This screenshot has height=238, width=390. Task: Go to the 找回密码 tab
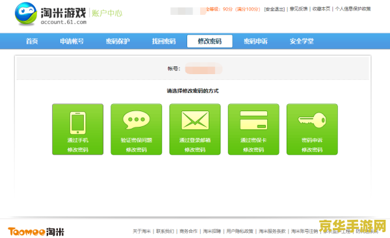coord(164,41)
